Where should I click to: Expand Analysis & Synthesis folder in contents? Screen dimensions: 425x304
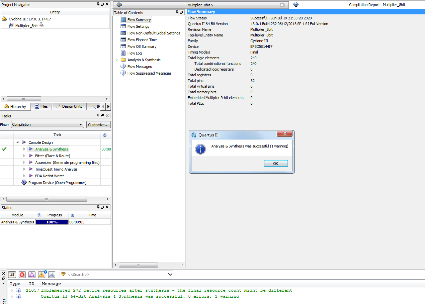[116, 60]
